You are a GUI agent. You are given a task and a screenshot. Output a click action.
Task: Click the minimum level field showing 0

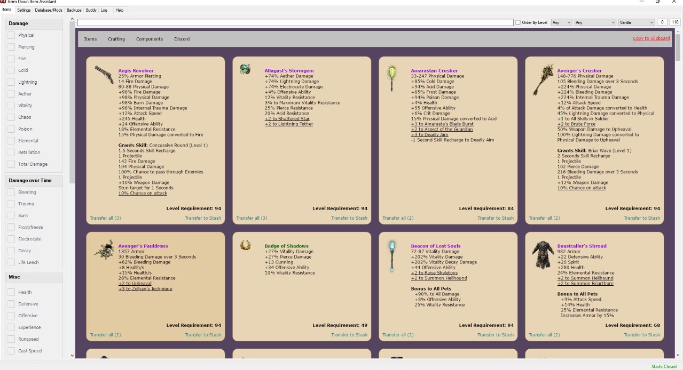pyautogui.click(x=662, y=22)
